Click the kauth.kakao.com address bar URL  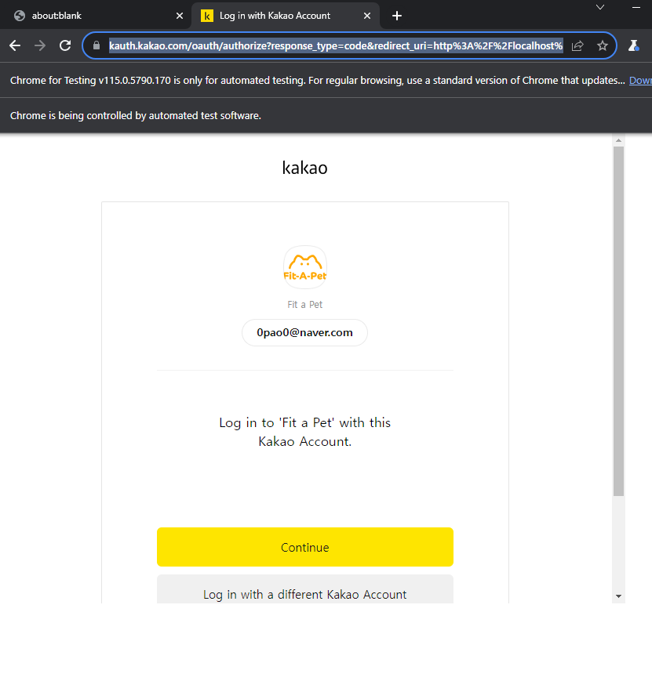(336, 46)
